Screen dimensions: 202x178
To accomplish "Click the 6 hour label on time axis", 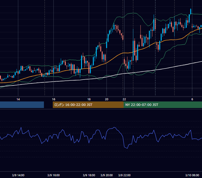I will tap(192, 99).
